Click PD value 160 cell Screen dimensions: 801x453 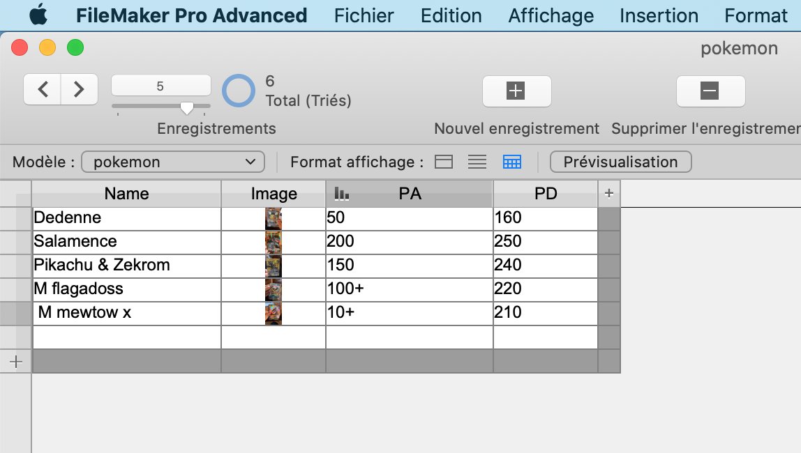coord(546,218)
